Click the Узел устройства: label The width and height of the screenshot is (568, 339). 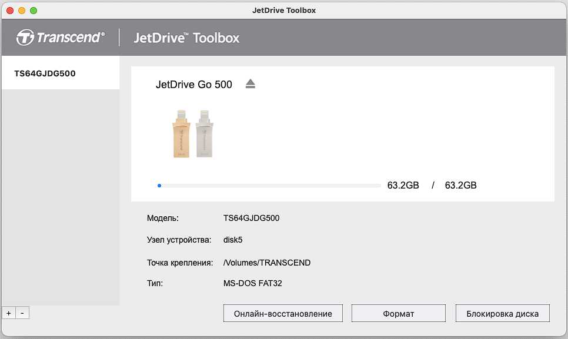[179, 240]
